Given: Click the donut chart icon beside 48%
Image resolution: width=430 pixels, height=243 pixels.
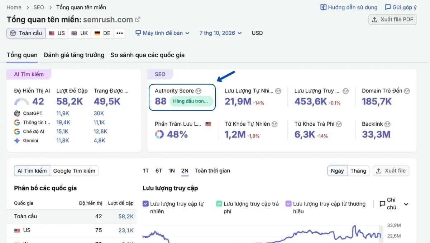Looking at the screenshot, I should 159,134.
